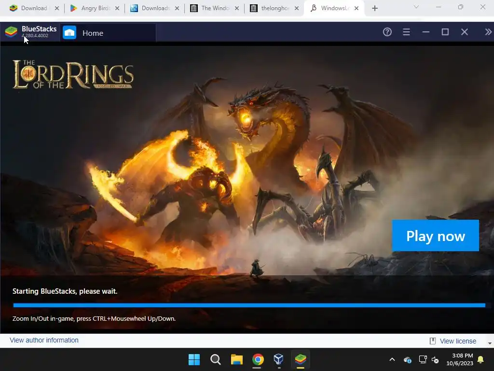The width and height of the screenshot is (494, 371).
Task: Close the BlueStacks window
Action: tap(465, 32)
